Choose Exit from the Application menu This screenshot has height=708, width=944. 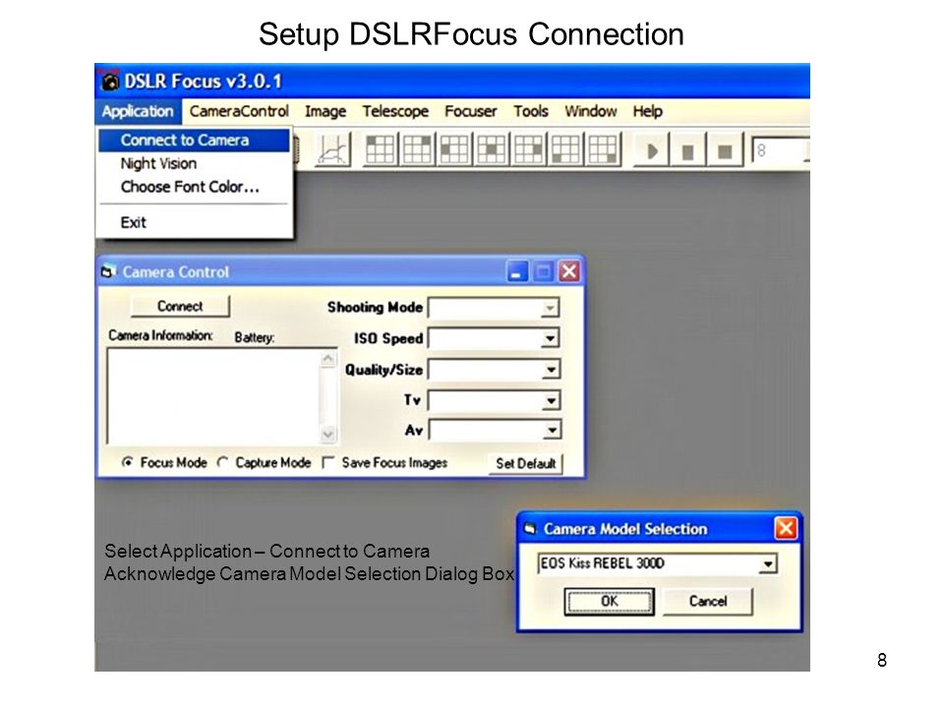tap(194, 223)
